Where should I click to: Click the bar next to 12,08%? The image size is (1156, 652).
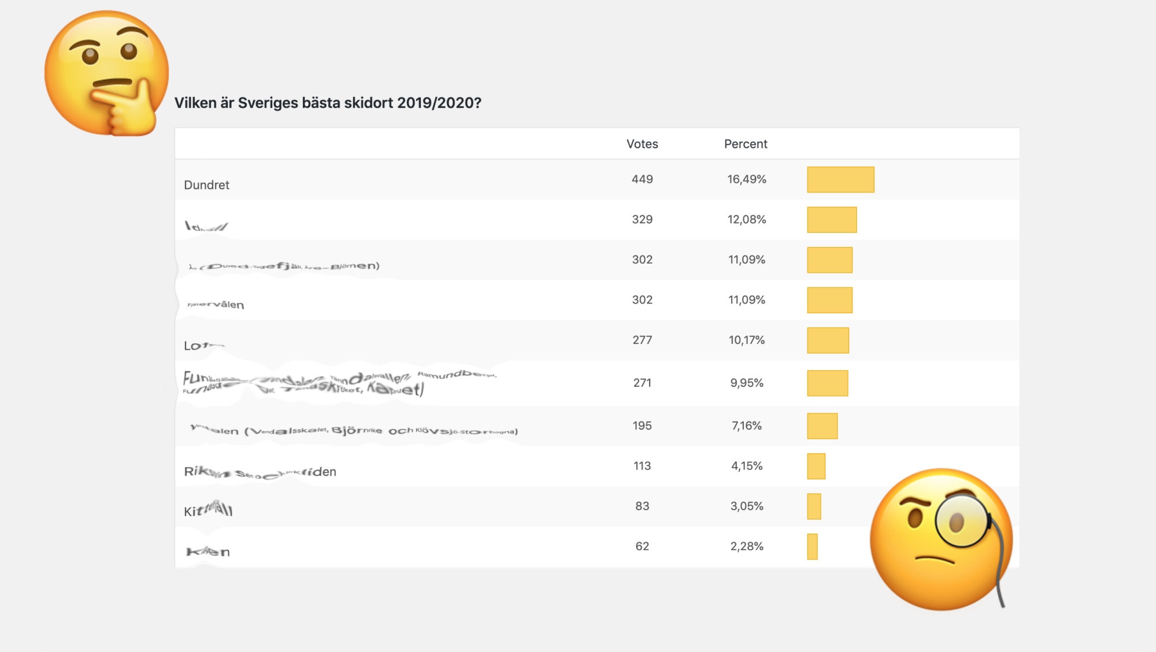click(832, 220)
